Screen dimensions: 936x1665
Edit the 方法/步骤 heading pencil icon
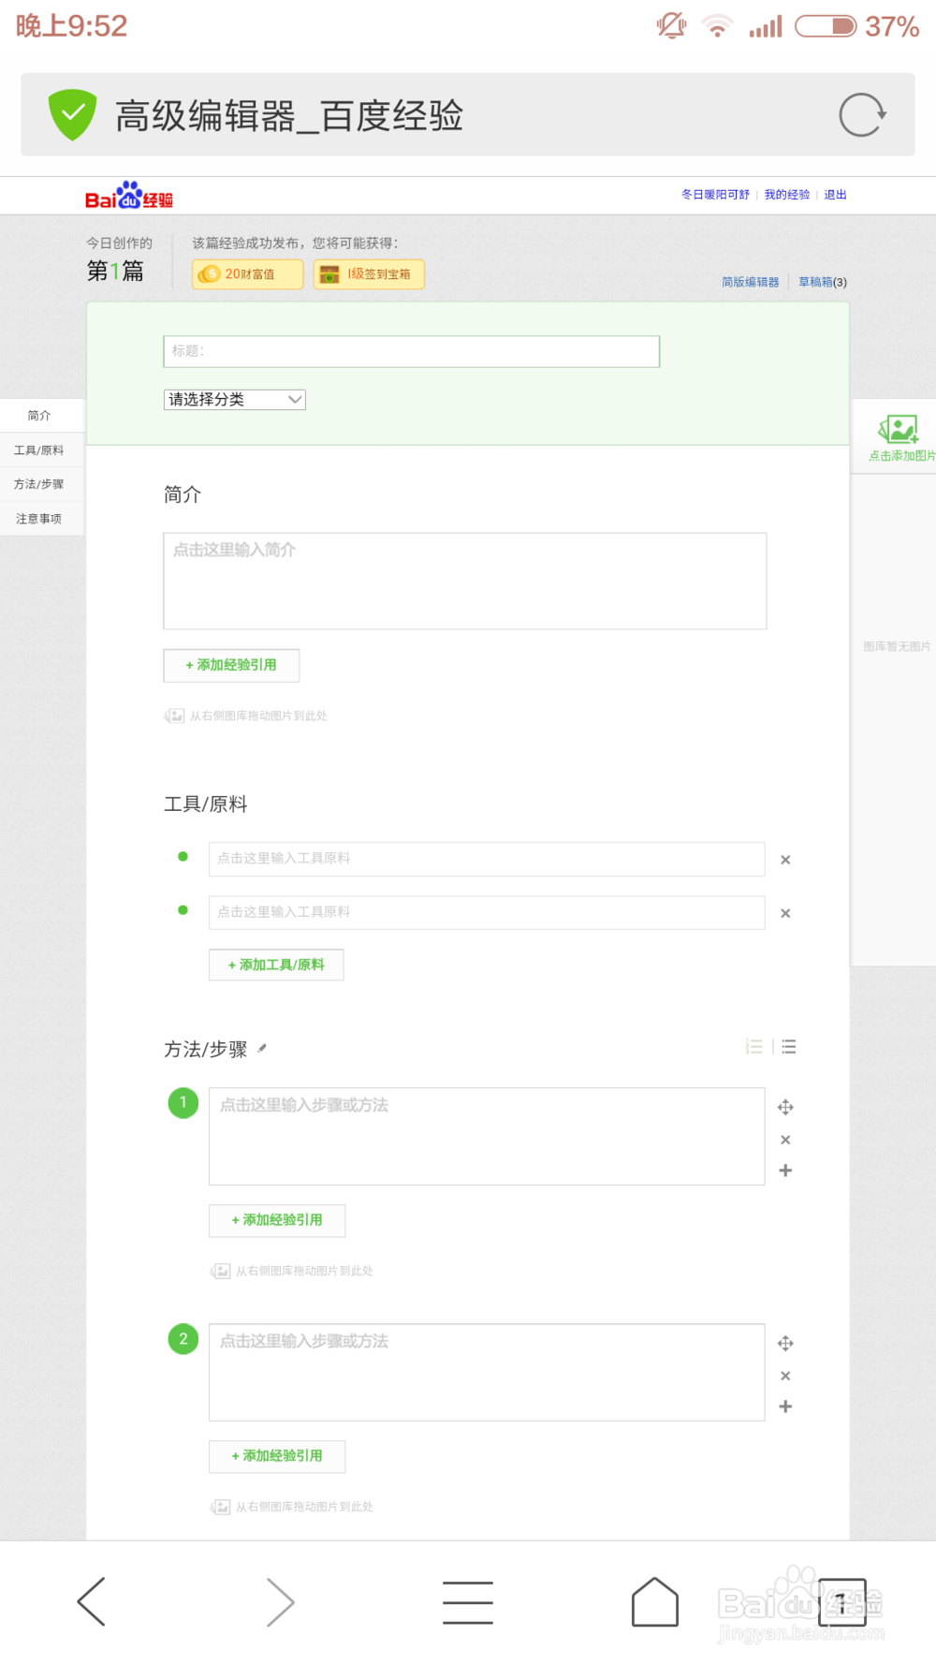point(262,1048)
